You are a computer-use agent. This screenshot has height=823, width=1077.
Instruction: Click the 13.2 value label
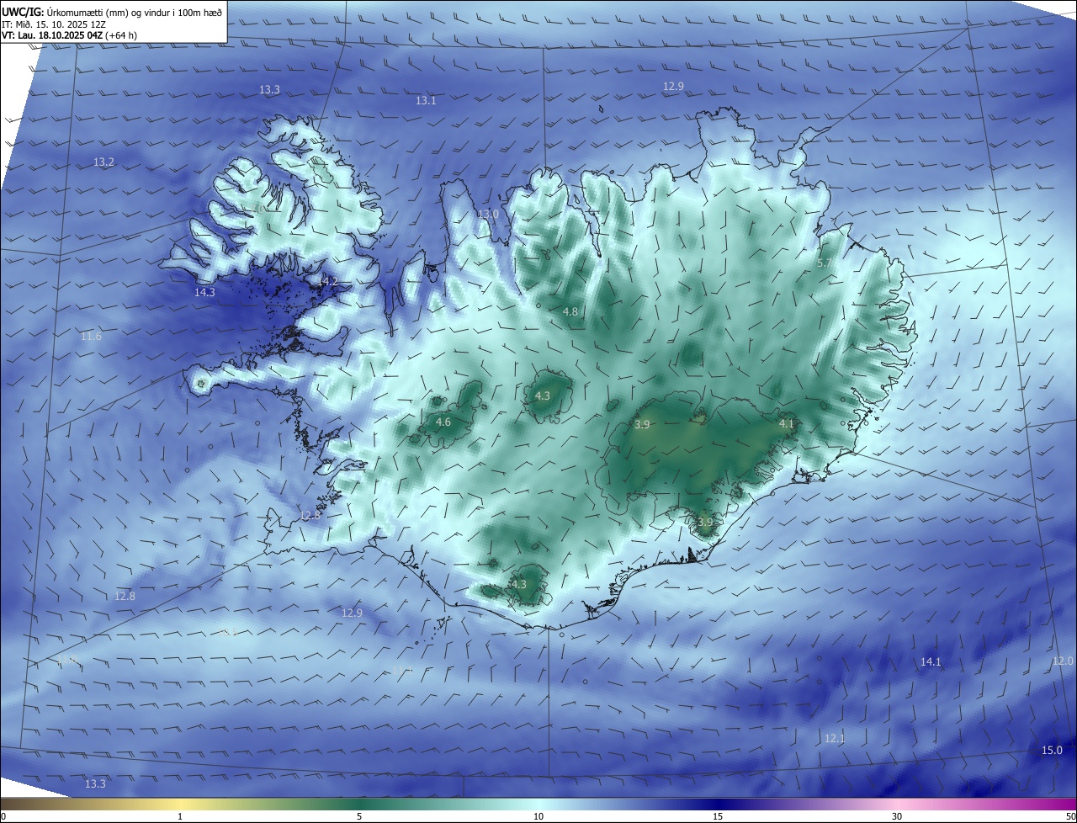(103, 162)
